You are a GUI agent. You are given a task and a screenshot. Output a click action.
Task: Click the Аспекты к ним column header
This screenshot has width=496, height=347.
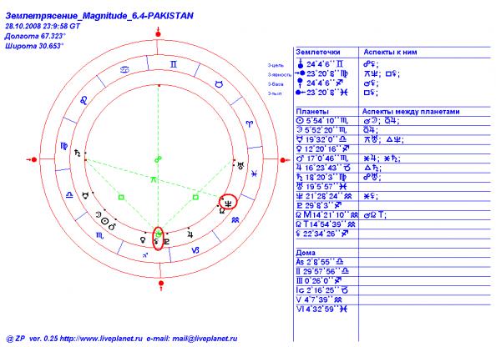pyautogui.click(x=390, y=53)
